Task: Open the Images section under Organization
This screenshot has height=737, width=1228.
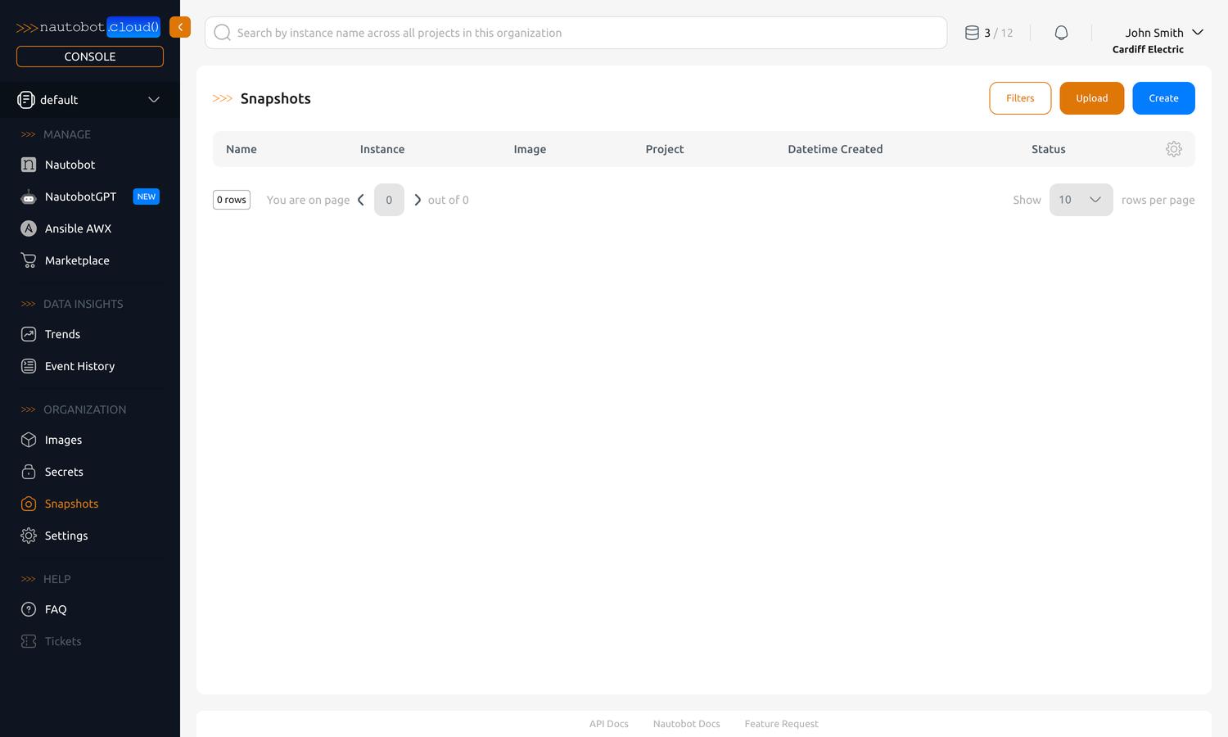Action: click(63, 440)
